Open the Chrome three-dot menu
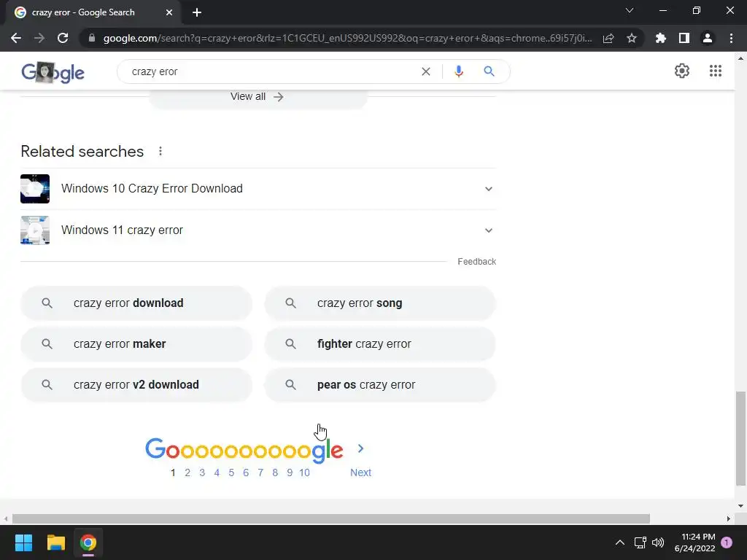 (x=731, y=38)
